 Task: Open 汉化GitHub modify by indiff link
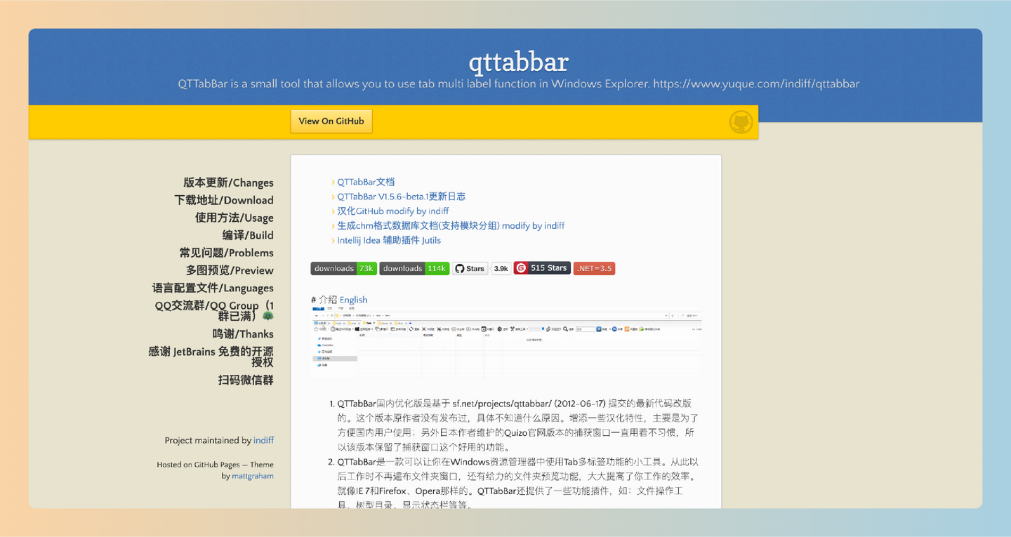[x=392, y=211]
